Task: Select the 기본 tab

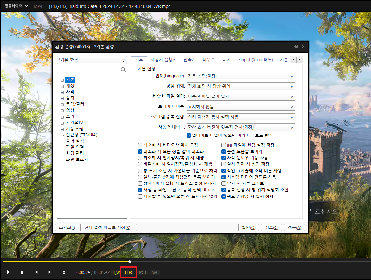Action: coord(139,60)
